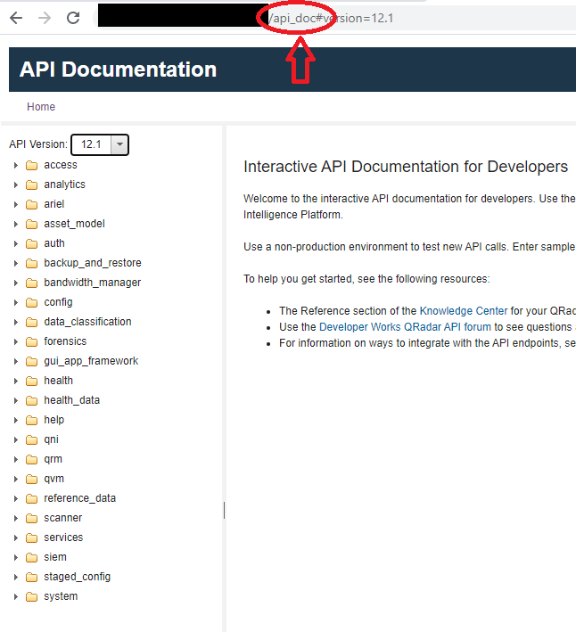Select the bandwidth_manager tree label
Screen dimensions: 576x632
coord(93,283)
